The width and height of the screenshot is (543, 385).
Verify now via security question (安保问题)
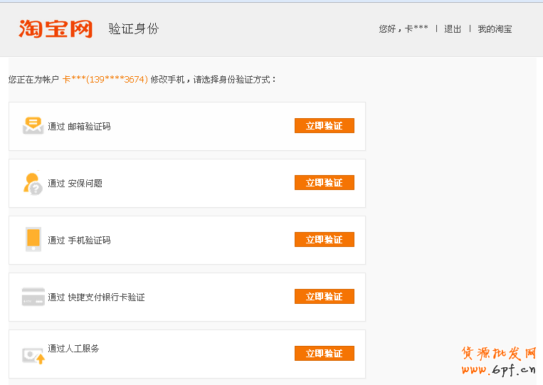[324, 183]
